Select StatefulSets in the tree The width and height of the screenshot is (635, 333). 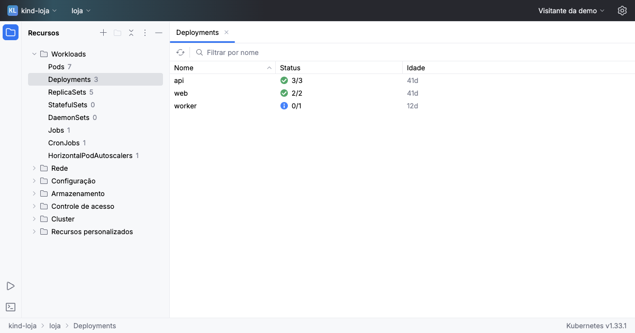coord(95,105)
